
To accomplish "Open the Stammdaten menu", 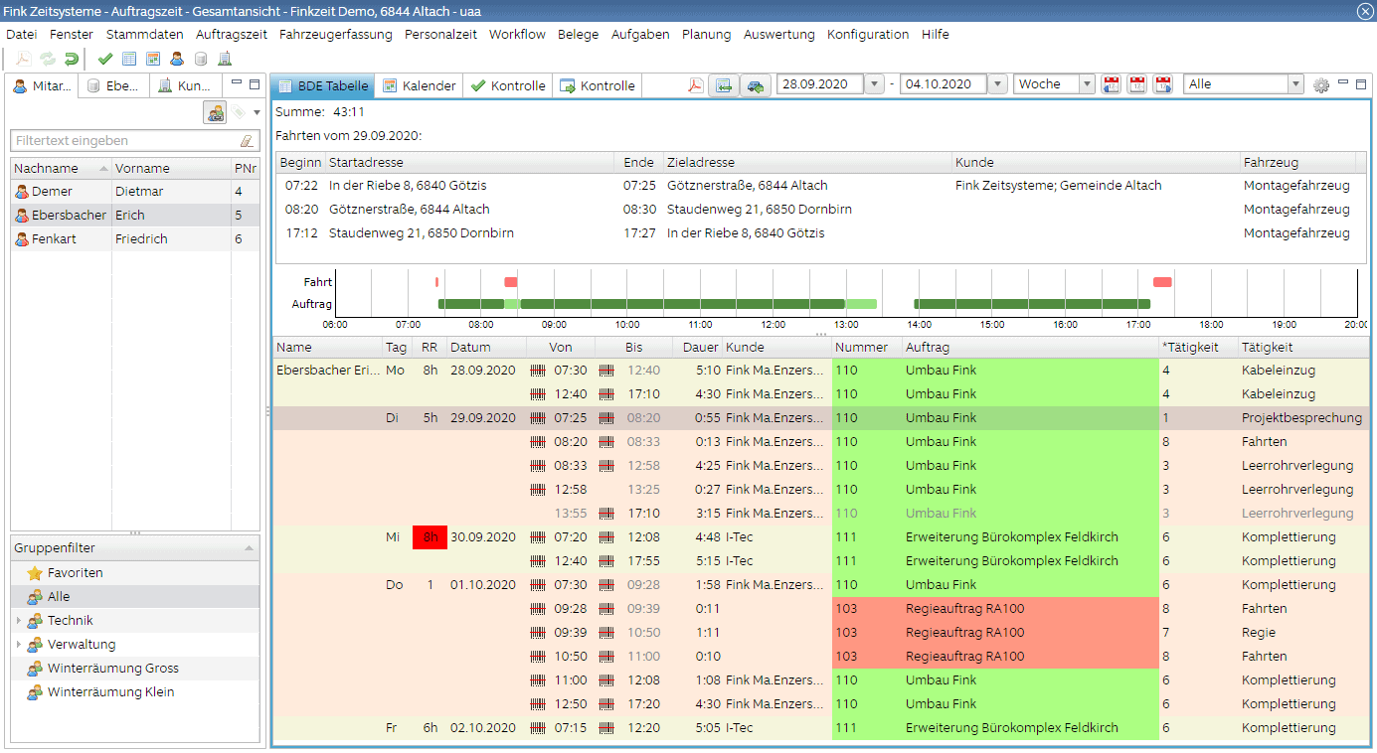I will point(144,34).
